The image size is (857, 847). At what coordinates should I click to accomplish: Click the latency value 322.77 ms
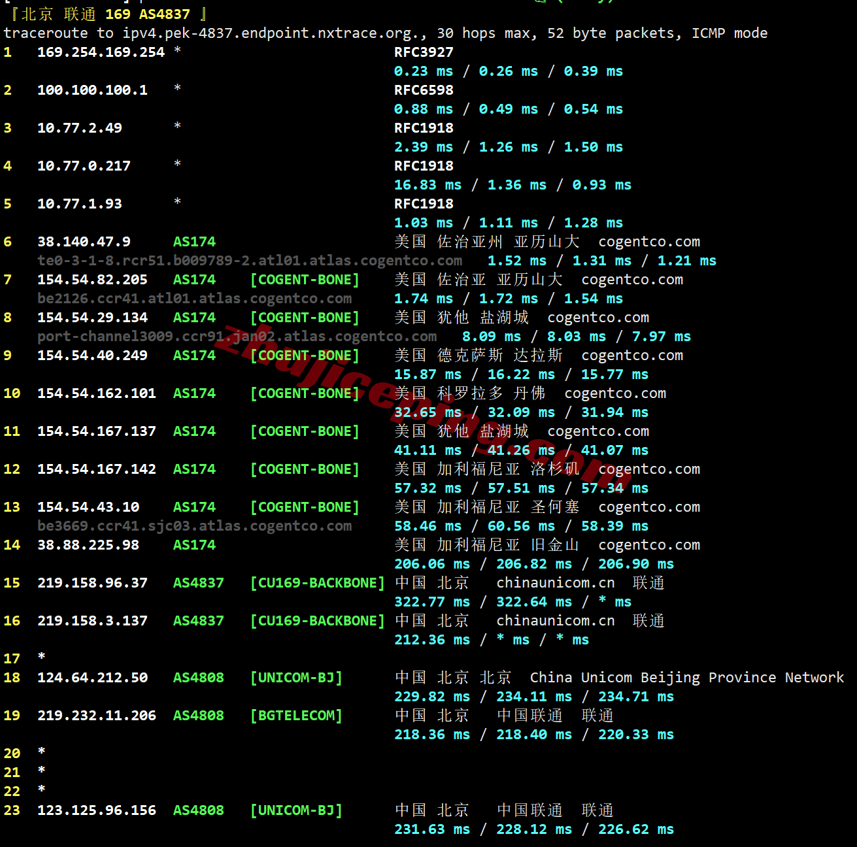click(432, 602)
